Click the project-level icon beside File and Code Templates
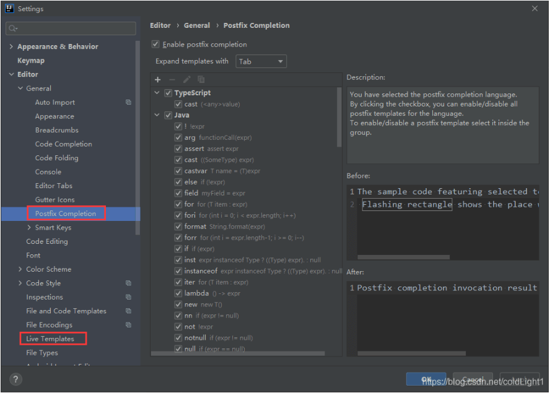Image resolution: width=550 pixels, height=393 pixels. pos(128,311)
